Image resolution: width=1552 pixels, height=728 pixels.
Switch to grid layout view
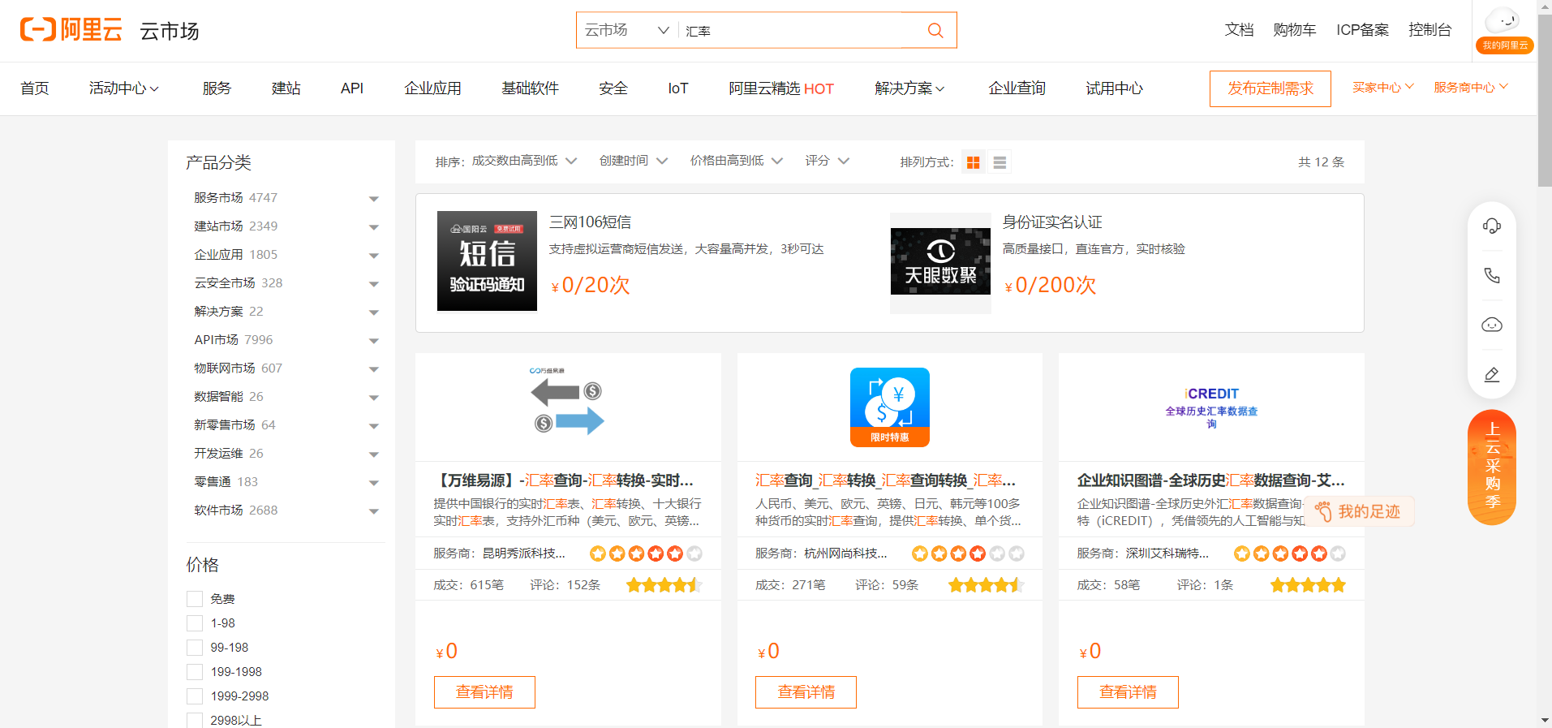coord(973,162)
